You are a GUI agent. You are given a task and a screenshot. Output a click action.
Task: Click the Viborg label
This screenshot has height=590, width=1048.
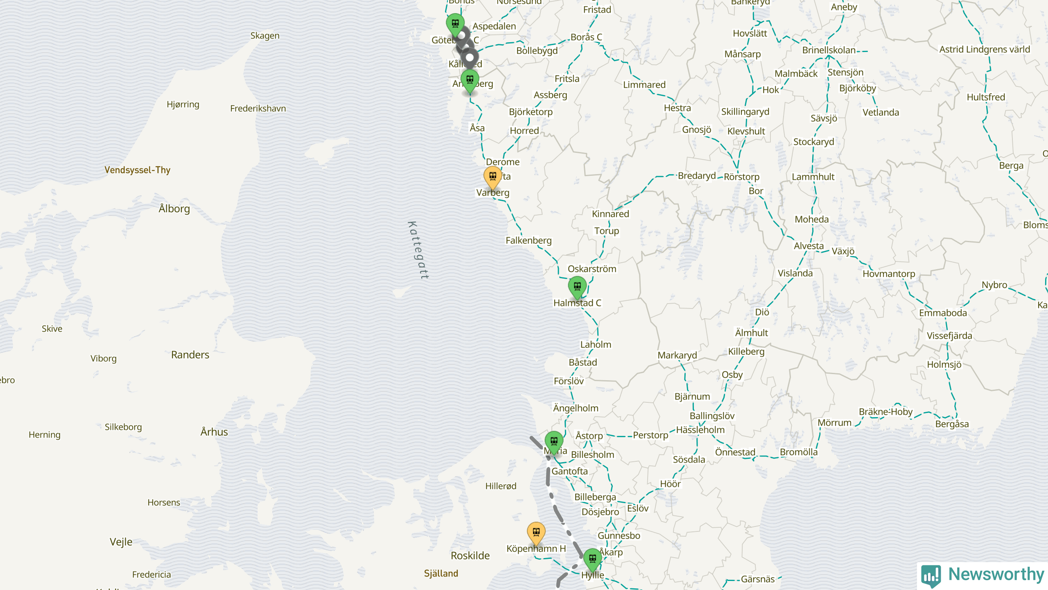click(x=103, y=359)
